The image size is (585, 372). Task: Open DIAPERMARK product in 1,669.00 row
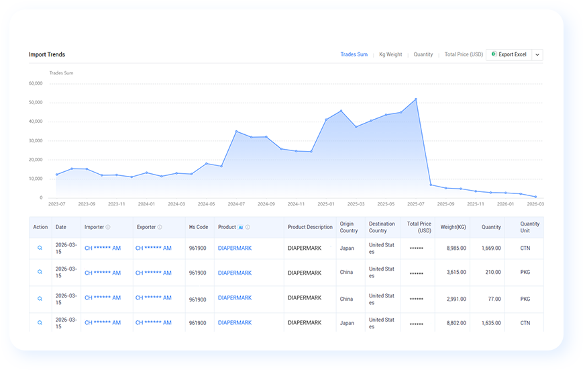[x=235, y=248]
